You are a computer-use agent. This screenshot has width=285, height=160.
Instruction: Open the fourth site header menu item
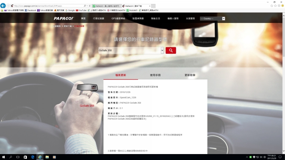click(138, 19)
